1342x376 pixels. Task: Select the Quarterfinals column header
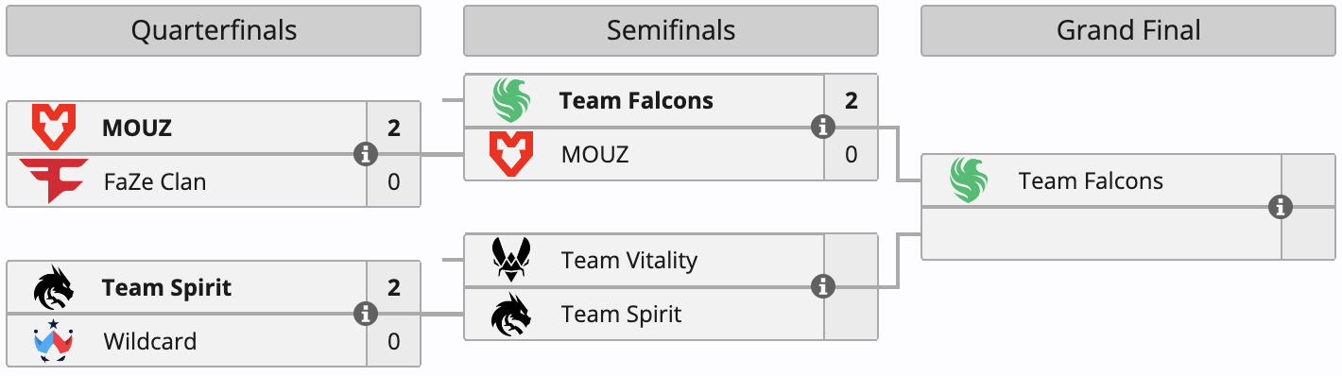tap(214, 30)
